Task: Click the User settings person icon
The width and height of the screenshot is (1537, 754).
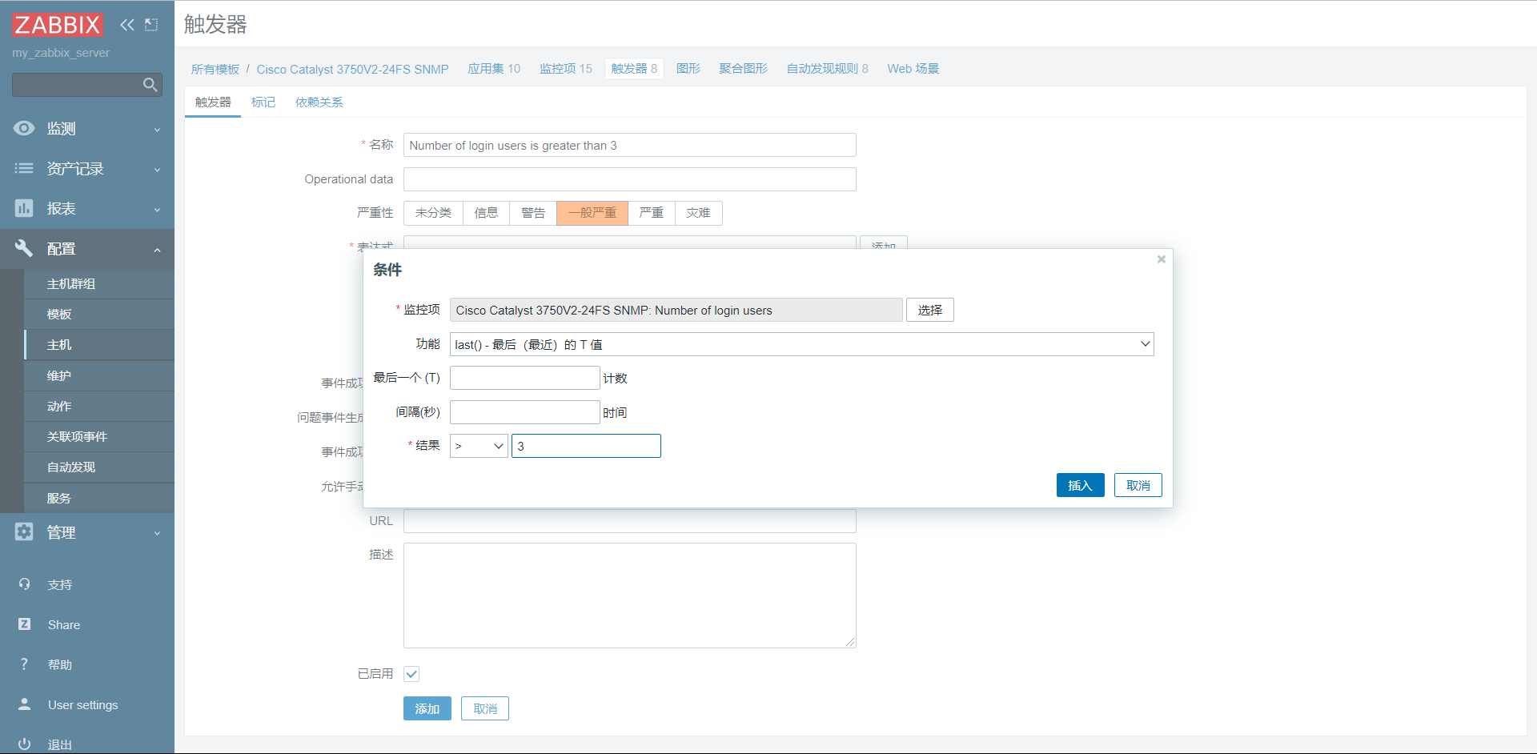Action: coord(24,704)
